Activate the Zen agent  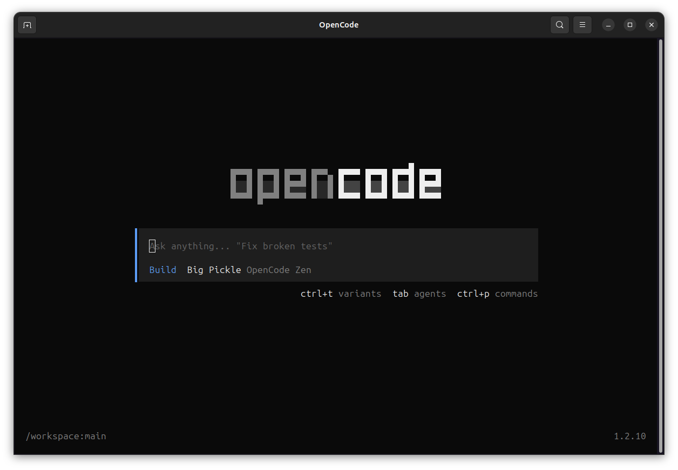(x=303, y=270)
